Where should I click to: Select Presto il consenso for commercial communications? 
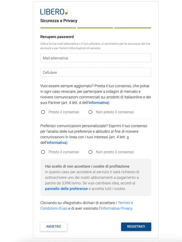[x=43, y=112]
